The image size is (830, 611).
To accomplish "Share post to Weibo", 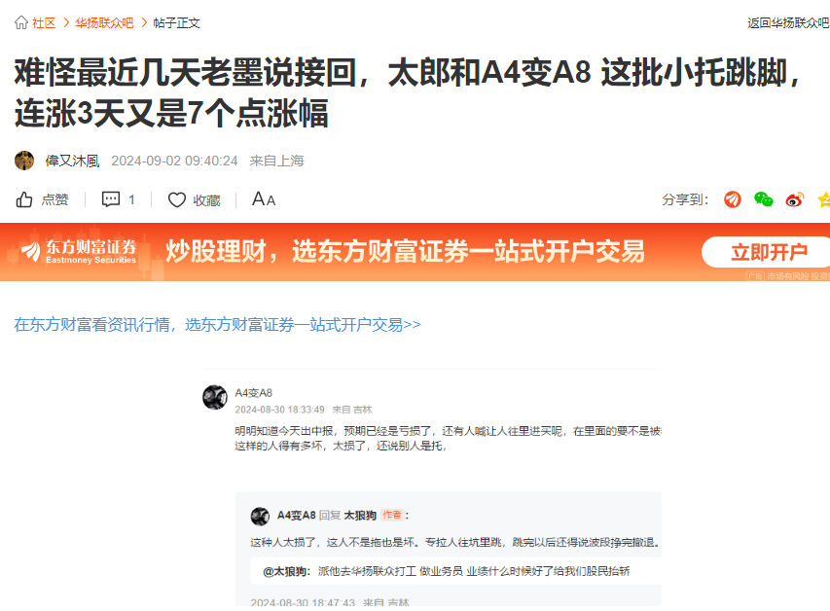I will click(795, 199).
